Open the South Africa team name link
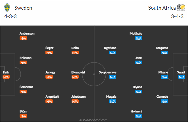 162,8
